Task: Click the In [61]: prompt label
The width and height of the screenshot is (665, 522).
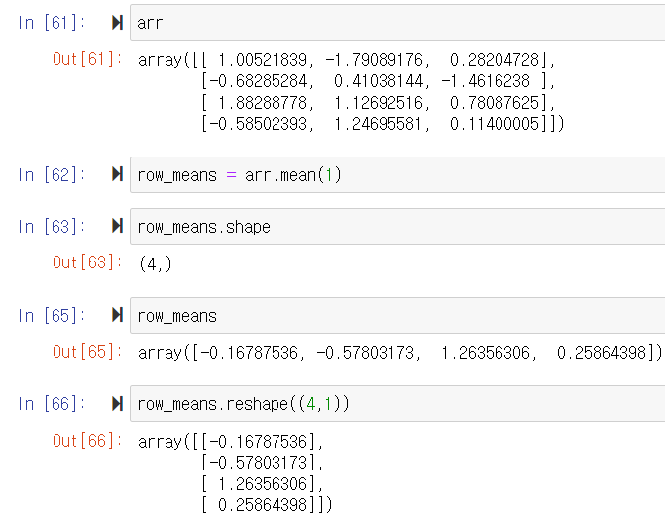Action: (52, 23)
